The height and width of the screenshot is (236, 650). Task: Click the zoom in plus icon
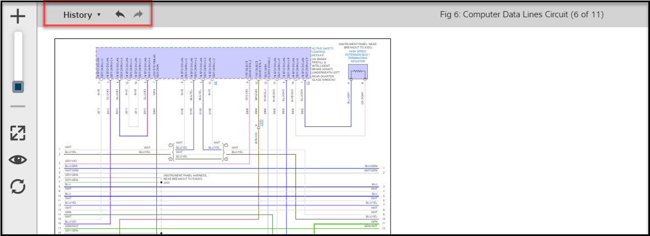coord(18,16)
